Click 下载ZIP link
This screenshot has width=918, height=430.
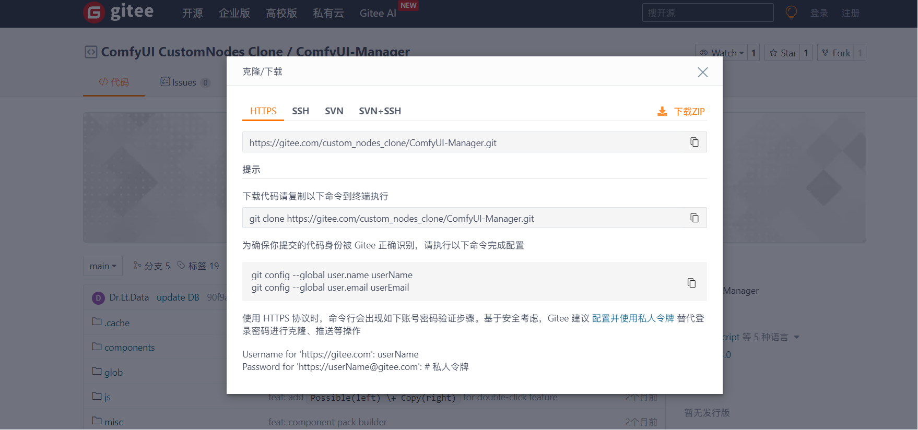(689, 111)
